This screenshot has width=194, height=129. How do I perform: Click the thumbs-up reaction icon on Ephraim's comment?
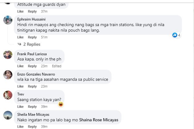tap(175, 35)
